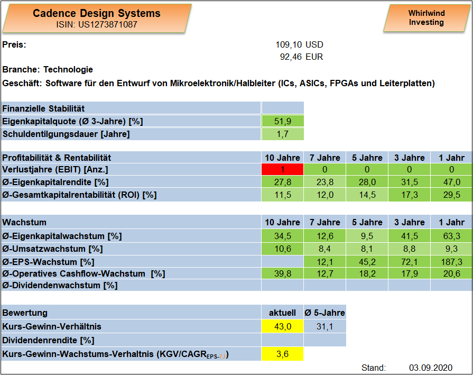Click the Schuldentilgungsdauer value 1,7
The height and width of the screenshot is (375, 473).
pyautogui.click(x=283, y=134)
